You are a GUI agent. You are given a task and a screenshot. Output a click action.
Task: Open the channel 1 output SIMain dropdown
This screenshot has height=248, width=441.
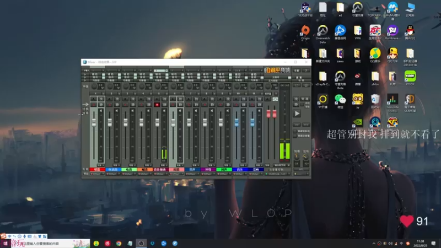(x=97, y=174)
